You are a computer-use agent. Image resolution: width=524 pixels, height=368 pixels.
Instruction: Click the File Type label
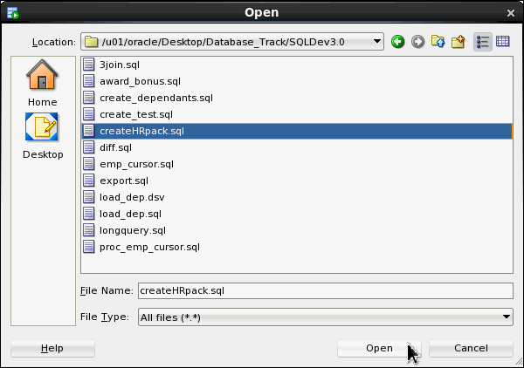point(105,317)
